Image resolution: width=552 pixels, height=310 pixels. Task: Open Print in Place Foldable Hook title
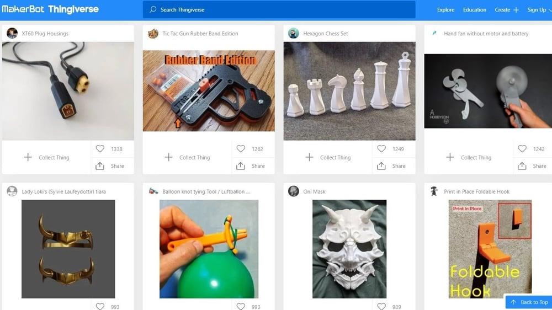coord(477,192)
